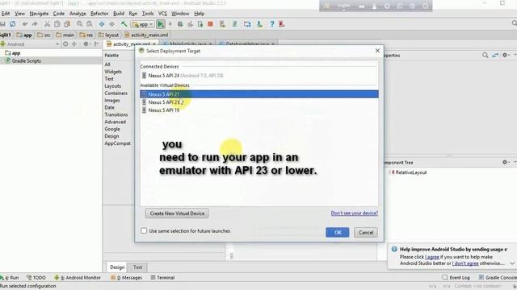Click the Copy icon in toolbar
Image resolution: width=517 pixels, height=290 pixels.
(57, 24)
